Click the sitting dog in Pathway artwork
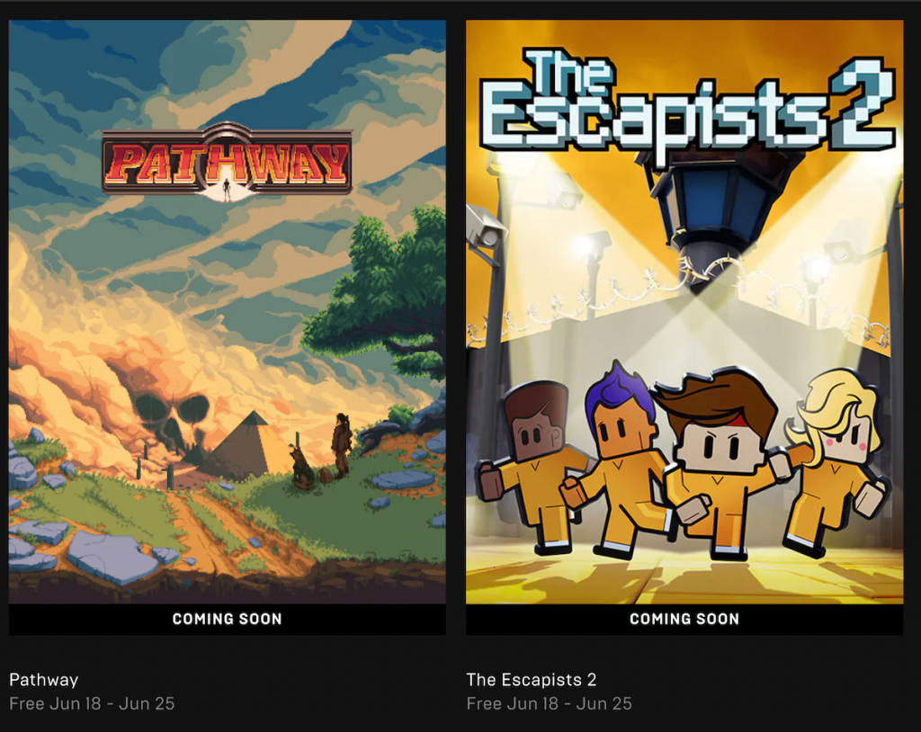The image size is (921, 732). (x=302, y=468)
